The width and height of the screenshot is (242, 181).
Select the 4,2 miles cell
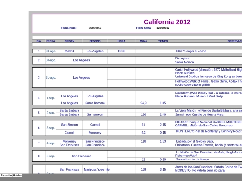click(x=143, y=133)
